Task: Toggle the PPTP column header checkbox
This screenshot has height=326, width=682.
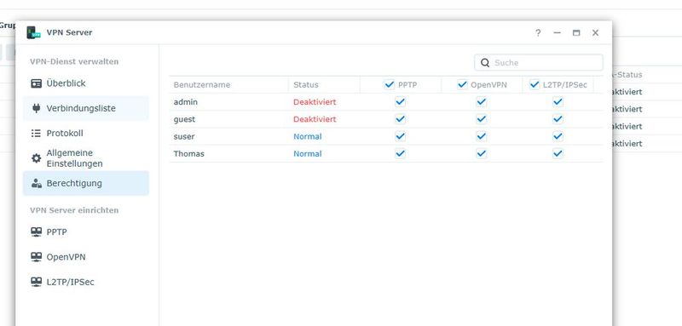Action: [x=390, y=84]
